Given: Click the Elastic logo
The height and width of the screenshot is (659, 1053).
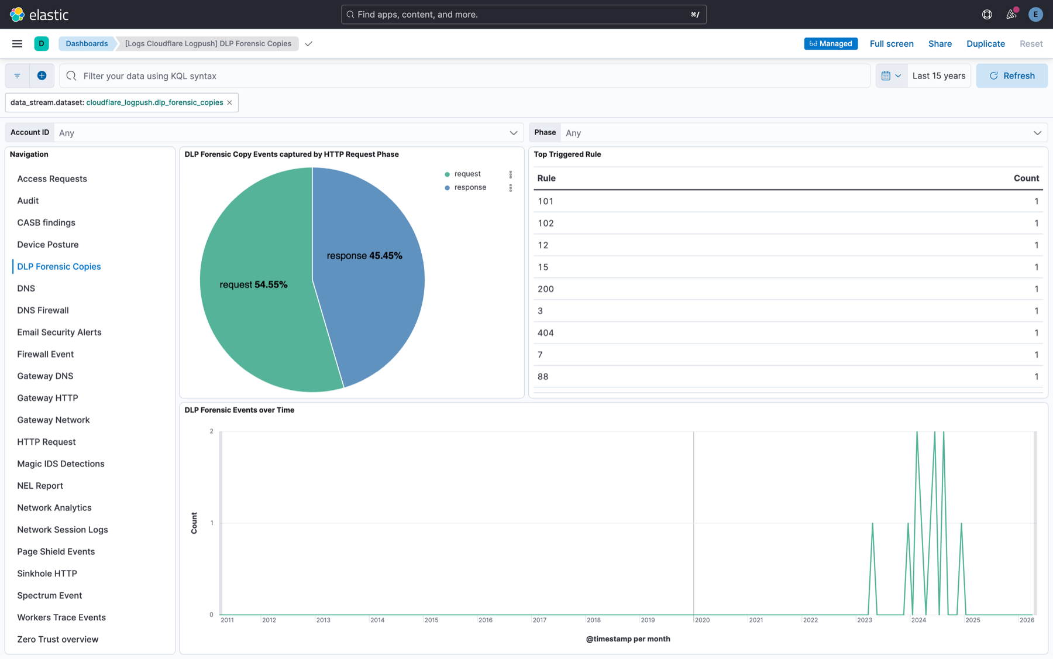Looking at the screenshot, I should 39,14.
